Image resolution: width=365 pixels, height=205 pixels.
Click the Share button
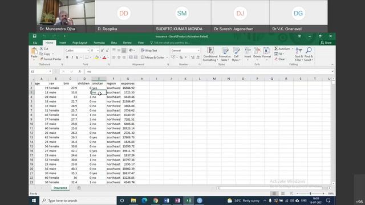(x=326, y=43)
